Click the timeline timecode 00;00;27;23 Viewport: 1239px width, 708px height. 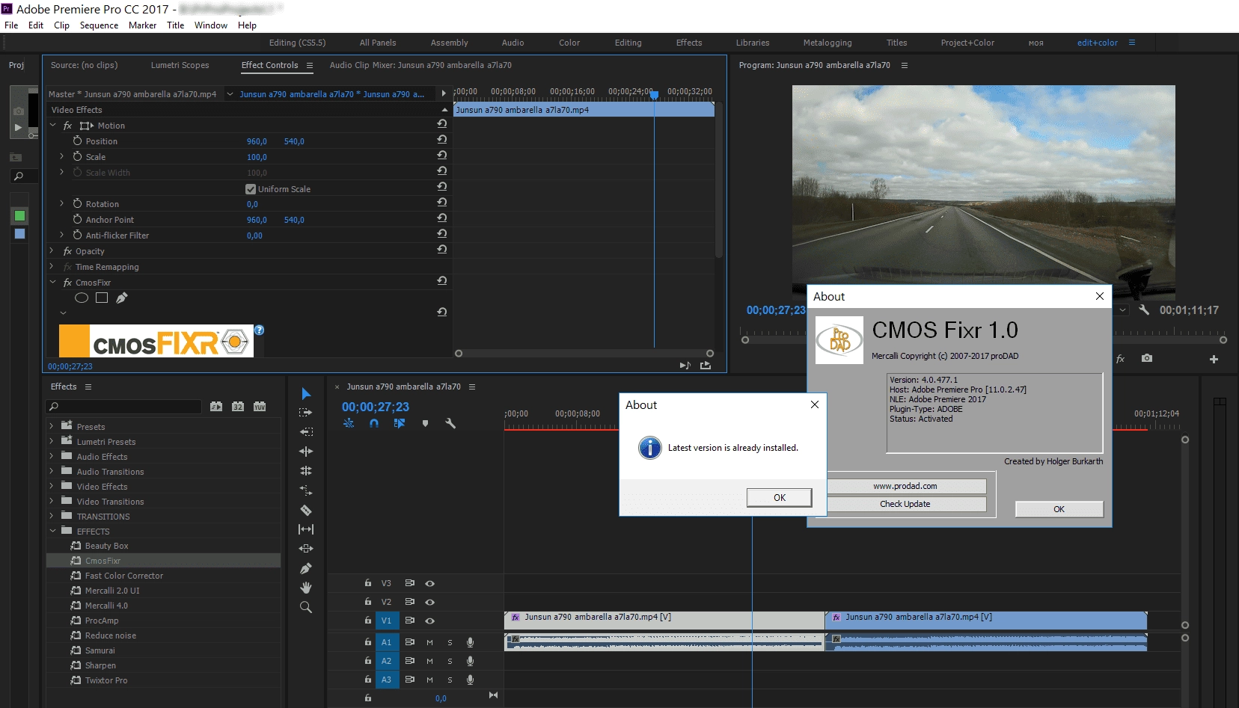point(376,407)
